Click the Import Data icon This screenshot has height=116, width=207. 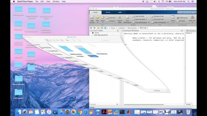[120, 17]
